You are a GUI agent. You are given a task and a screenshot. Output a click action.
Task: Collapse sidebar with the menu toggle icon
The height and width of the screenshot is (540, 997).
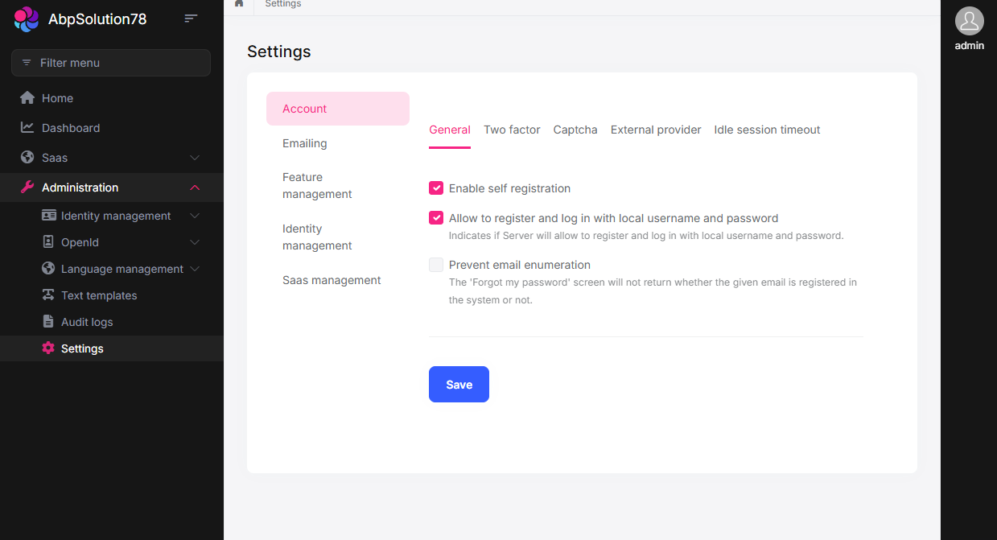coord(191,19)
